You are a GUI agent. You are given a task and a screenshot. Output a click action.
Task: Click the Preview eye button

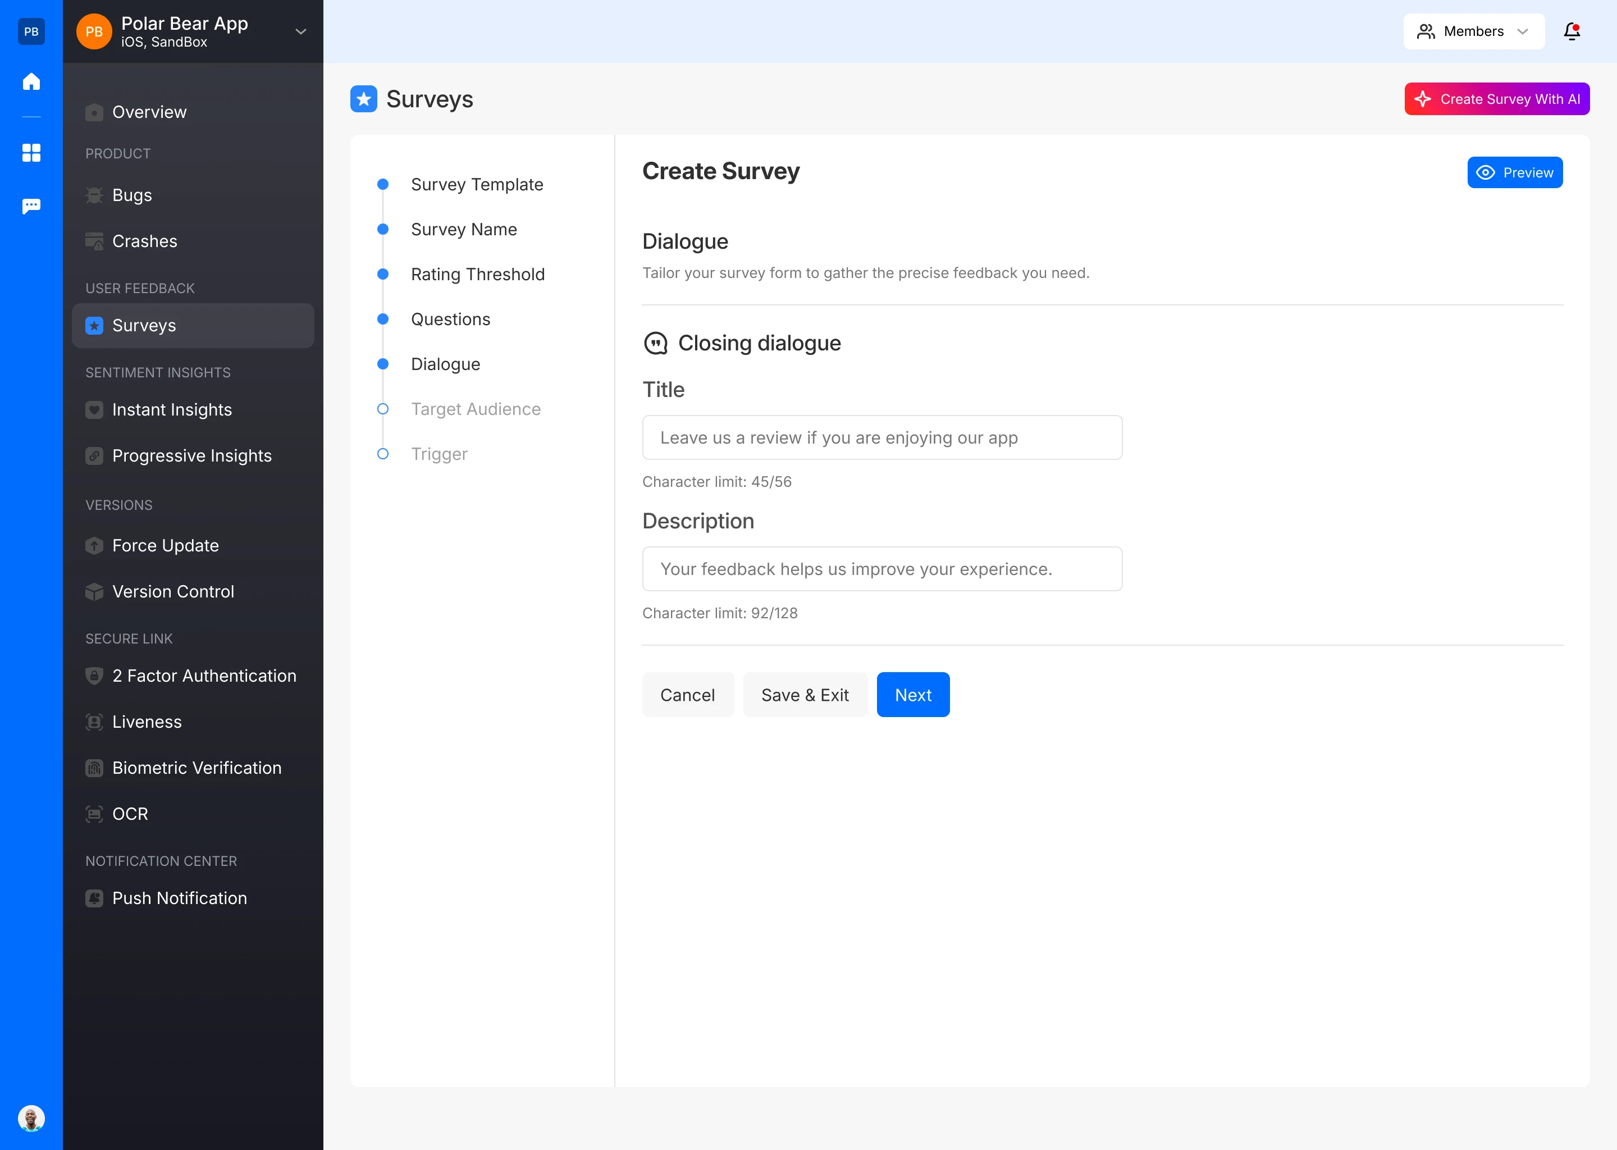click(x=1514, y=173)
